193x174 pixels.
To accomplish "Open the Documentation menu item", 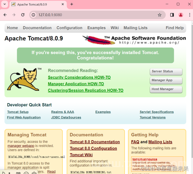I will [x=37, y=28].
